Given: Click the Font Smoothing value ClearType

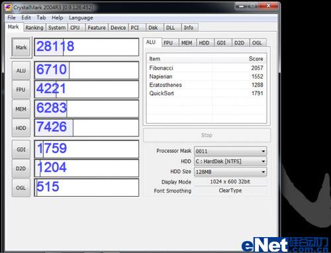Looking at the screenshot, I should pos(230,191).
